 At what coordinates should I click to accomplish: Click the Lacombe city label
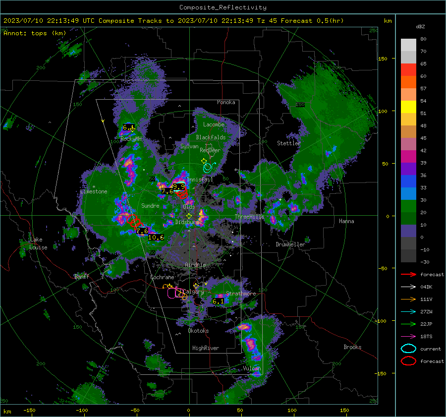pos(214,124)
